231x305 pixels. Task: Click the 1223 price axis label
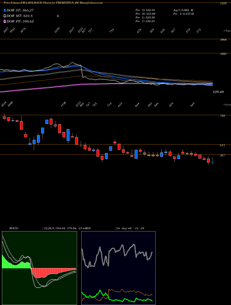(x=224, y=3)
